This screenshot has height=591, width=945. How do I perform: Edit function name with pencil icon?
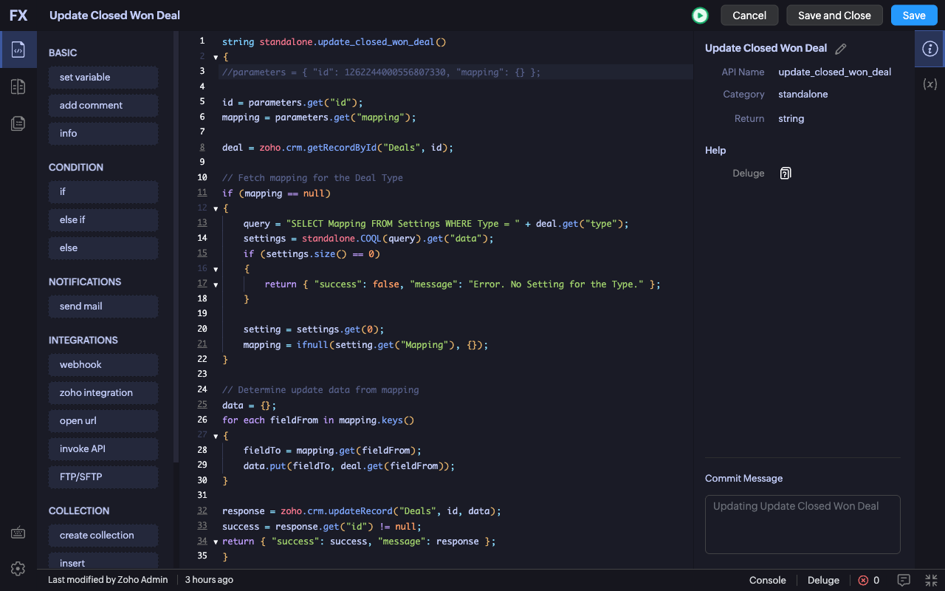click(x=840, y=49)
